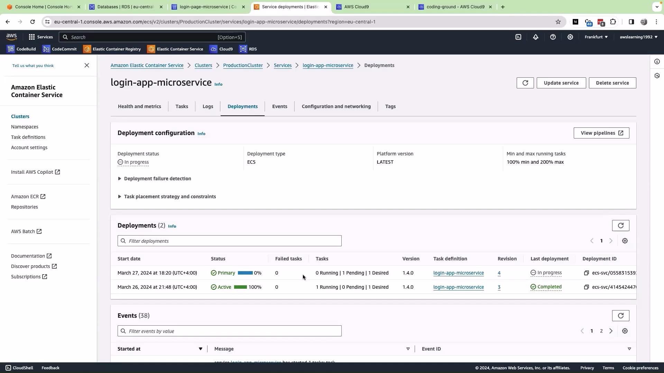Image resolution: width=664 pixels, height=373 pixels.
Task: Focus the Filter events by value field
Action: (229, 331)
